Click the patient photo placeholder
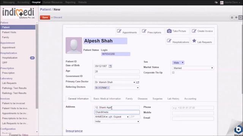The image size is (243, 136). [74, 45]
